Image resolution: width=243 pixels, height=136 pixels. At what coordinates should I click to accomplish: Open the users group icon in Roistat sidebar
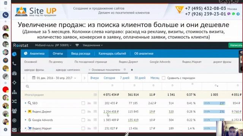pyautogui.click(x=14, y=111)
